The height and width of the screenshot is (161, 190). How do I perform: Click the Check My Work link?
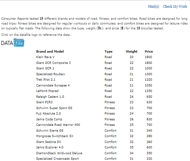click(x=175, y=6)
